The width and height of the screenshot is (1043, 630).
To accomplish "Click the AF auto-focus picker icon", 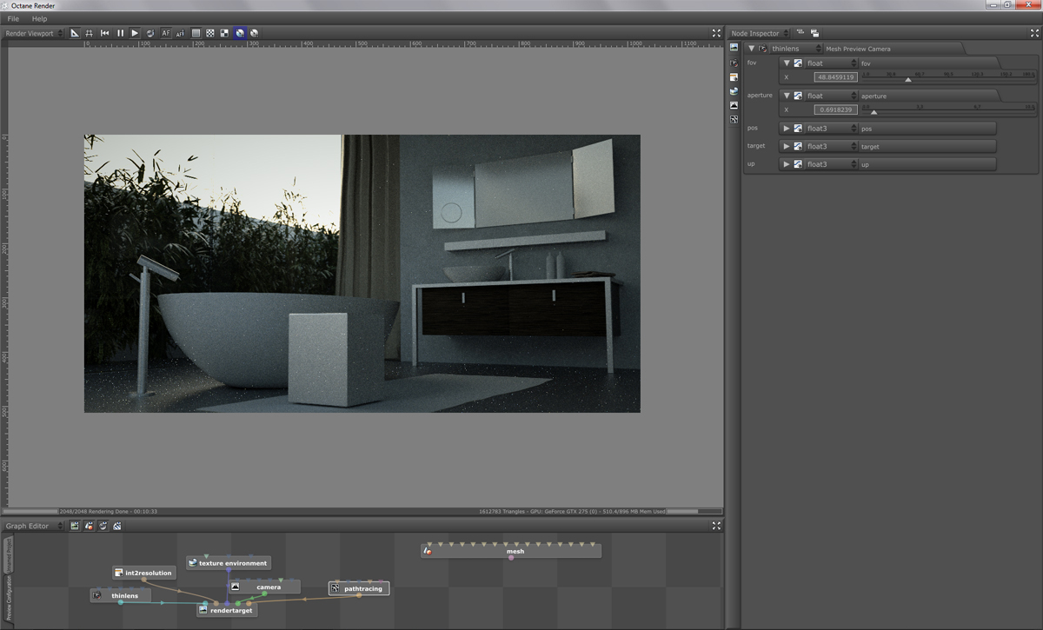I will point(165,33).
